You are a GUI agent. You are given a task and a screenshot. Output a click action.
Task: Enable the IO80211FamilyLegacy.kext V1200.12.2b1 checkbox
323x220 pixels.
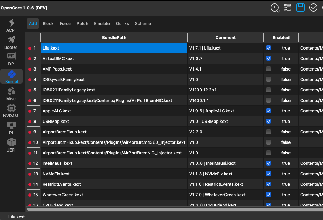pos(269,90)
